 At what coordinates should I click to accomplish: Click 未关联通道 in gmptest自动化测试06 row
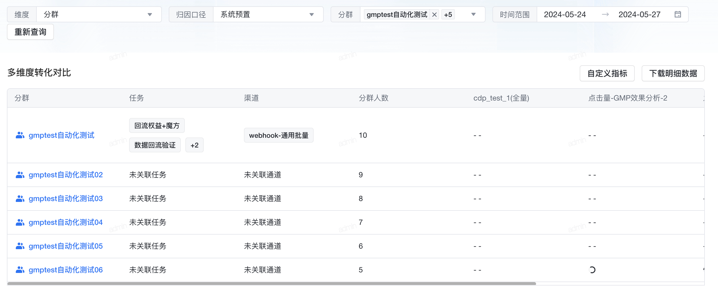click(x=263, y=270)
